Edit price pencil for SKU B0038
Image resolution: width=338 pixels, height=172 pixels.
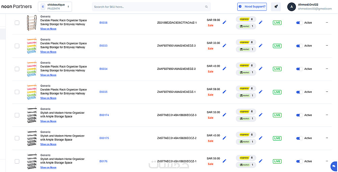[x=224, y=22]
